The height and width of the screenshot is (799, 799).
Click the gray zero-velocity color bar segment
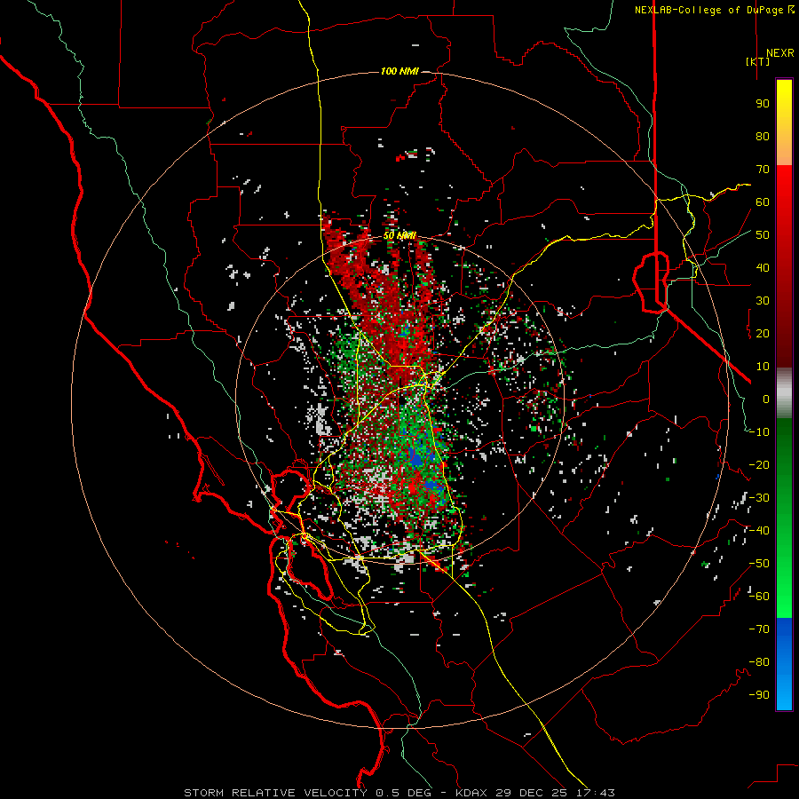pyautogui.click(x=784, y=393)
